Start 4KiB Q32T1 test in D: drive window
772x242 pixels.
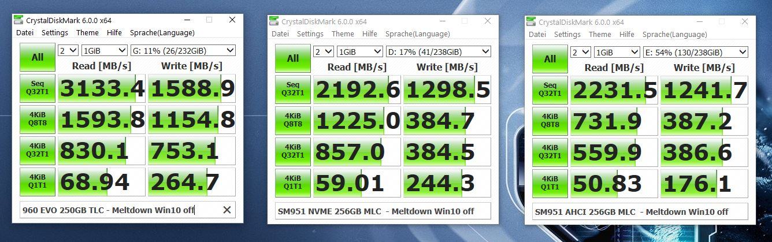pyautogui.click(x=293, y=152)
